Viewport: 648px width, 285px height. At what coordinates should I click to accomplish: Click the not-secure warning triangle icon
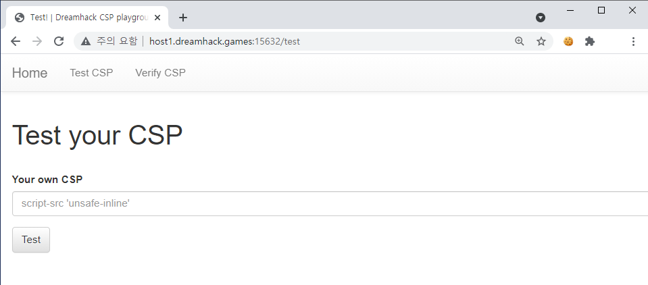(x=86, y=41)
